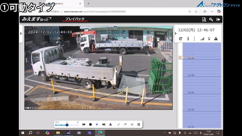Screen dimensions: 242x136
Task: Click the speed slider handle at 1
Action: point(67,125)
